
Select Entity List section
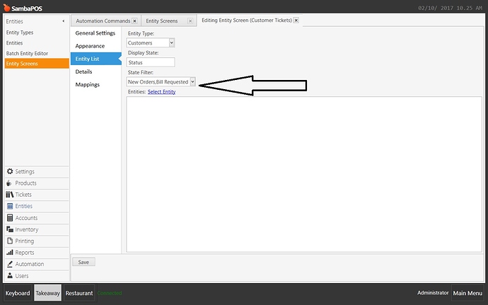coord(96,59)
